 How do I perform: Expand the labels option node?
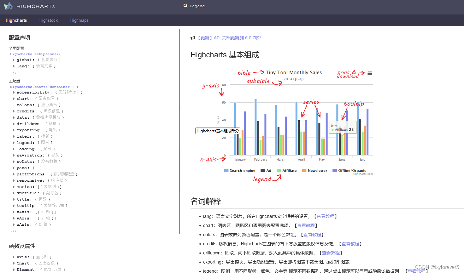tap(14, 136)
